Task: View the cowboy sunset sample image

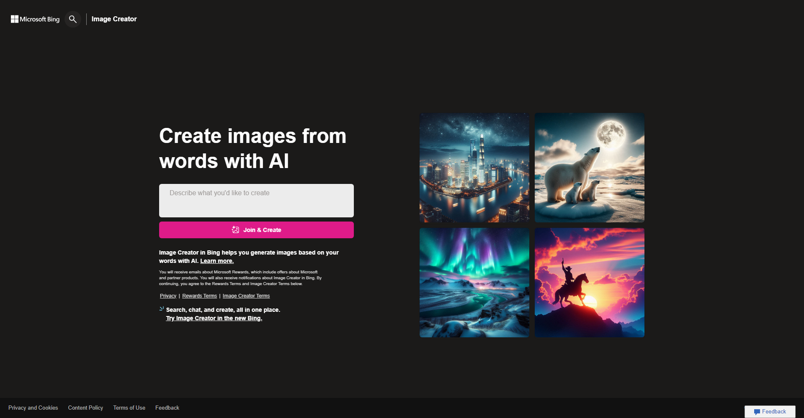Action: (589, 283)
